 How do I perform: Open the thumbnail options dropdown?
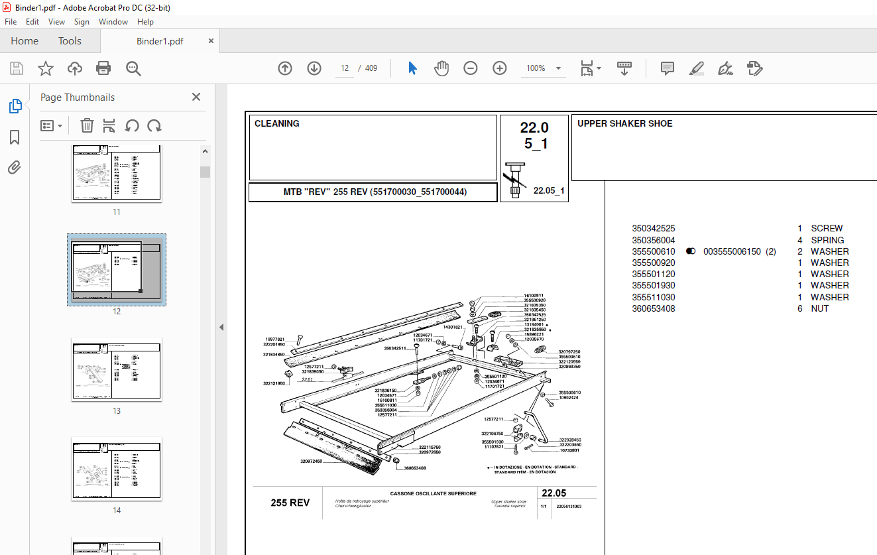point(52,125)
